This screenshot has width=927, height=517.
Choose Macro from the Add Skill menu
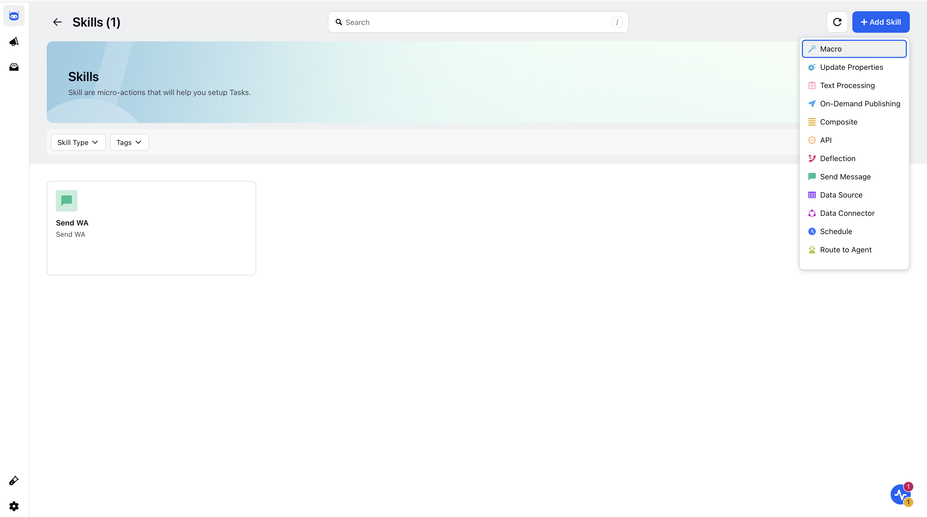click(854, 49)
